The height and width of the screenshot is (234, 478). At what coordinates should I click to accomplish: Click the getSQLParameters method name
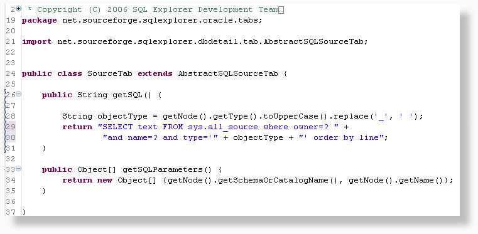tap(163, 169)
